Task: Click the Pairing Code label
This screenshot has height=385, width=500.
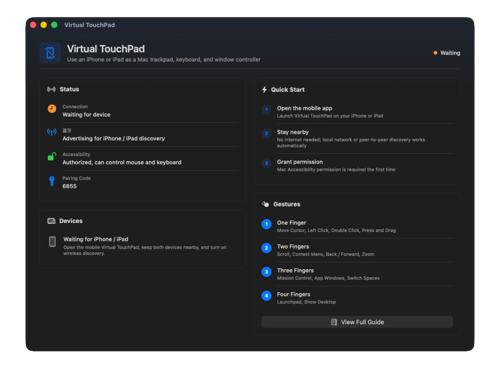Action: tap(77, 178)
